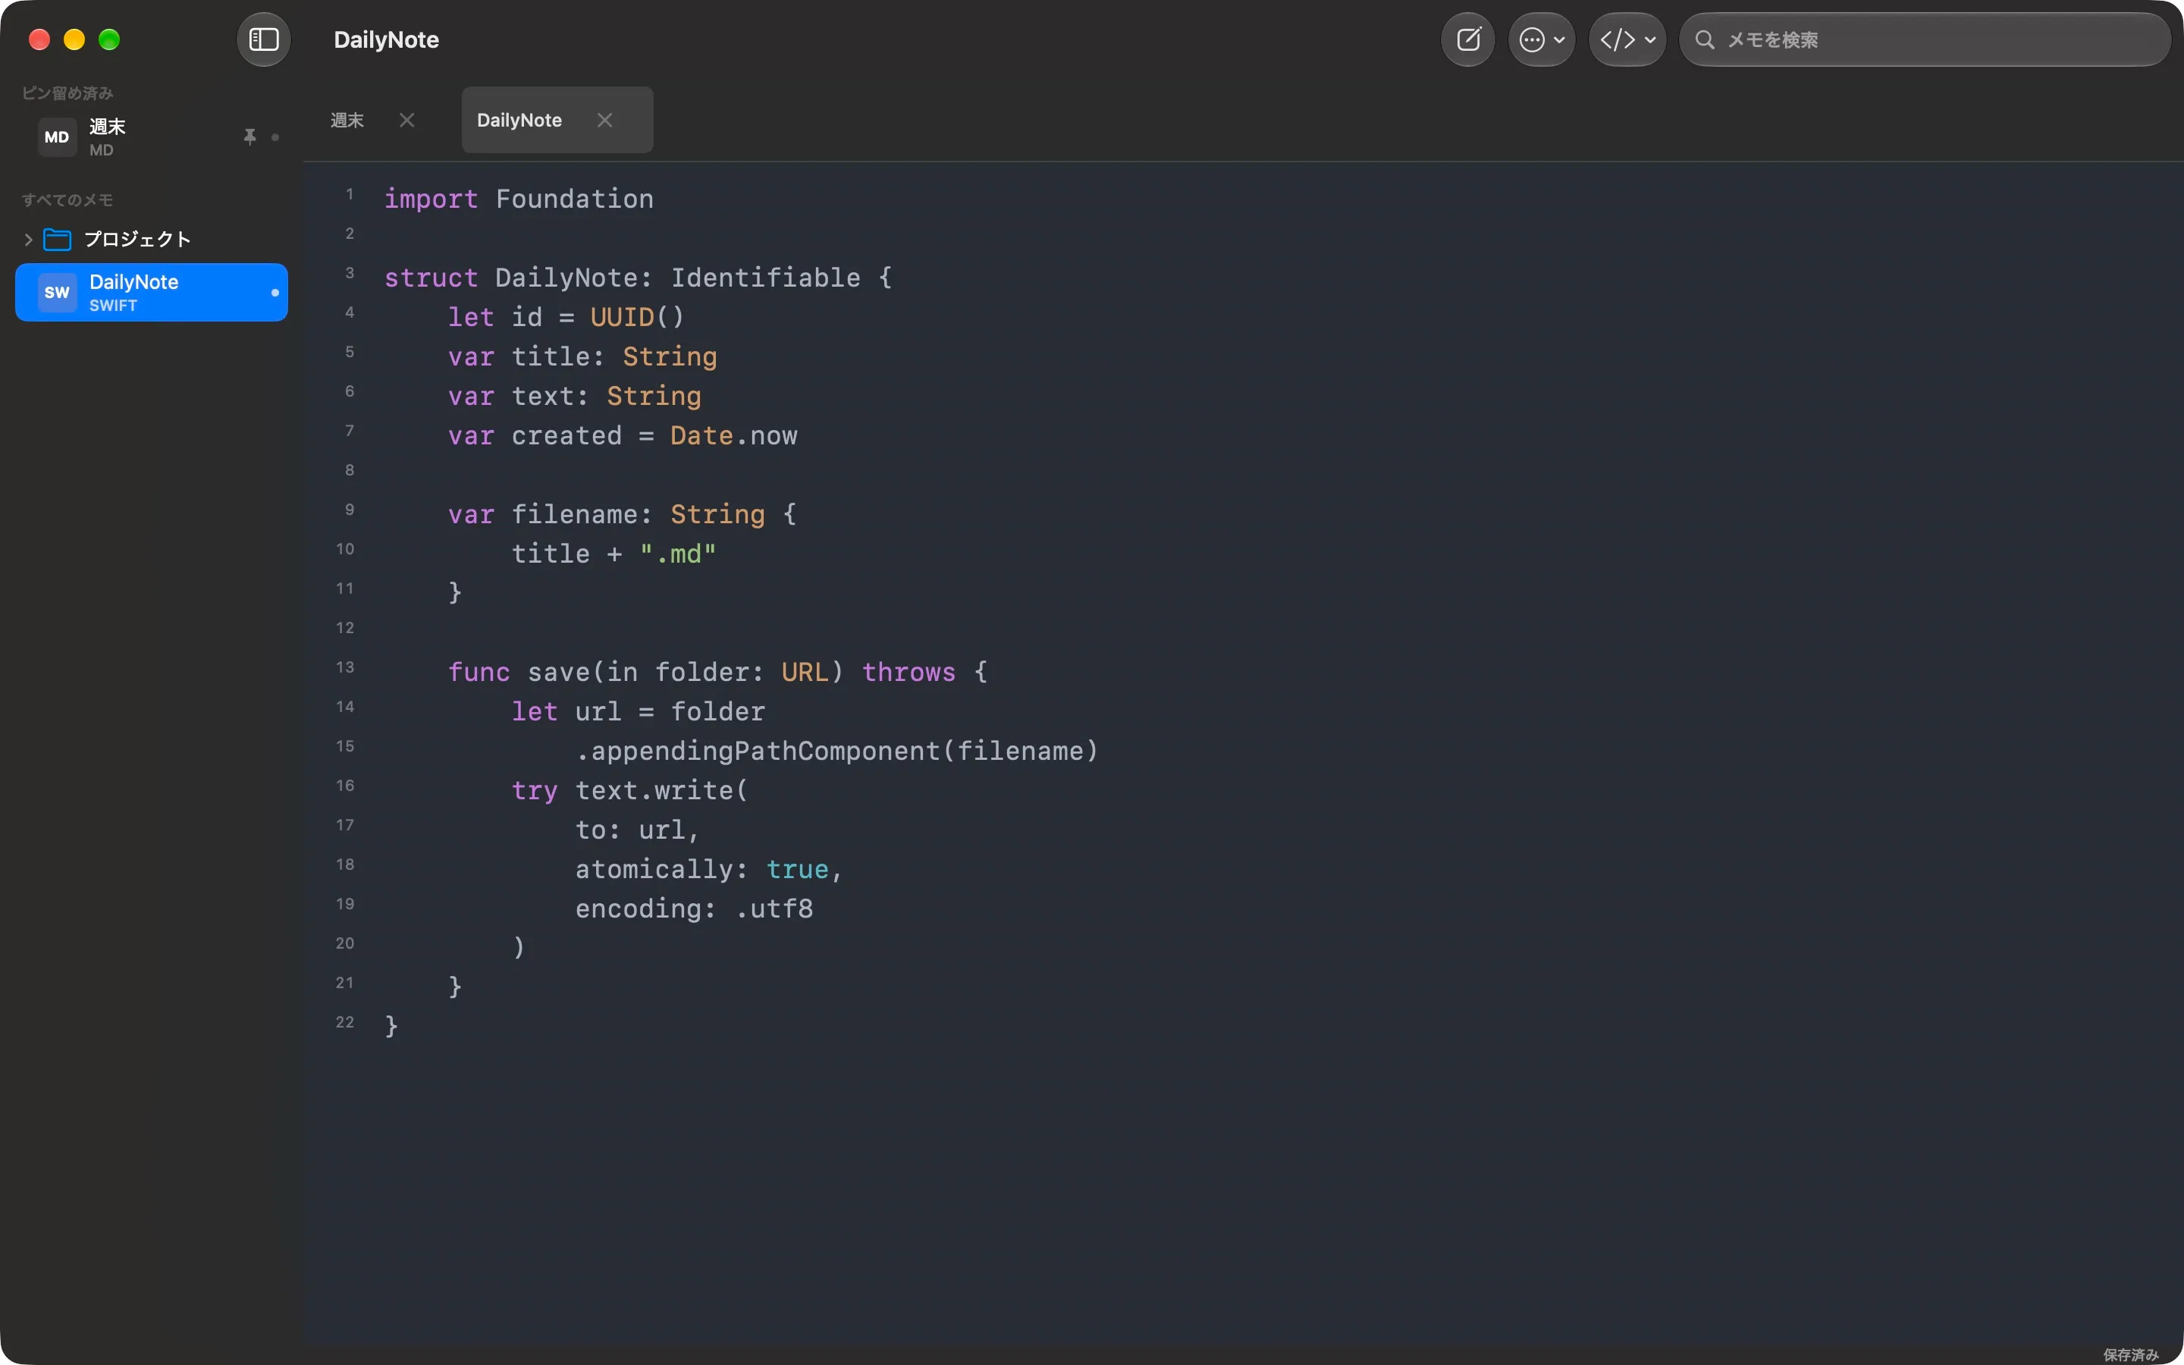Click the すべてのメモ section header
This screenshot has height=1365, width=2184.
pyautogui.click(x=67, y=199)
